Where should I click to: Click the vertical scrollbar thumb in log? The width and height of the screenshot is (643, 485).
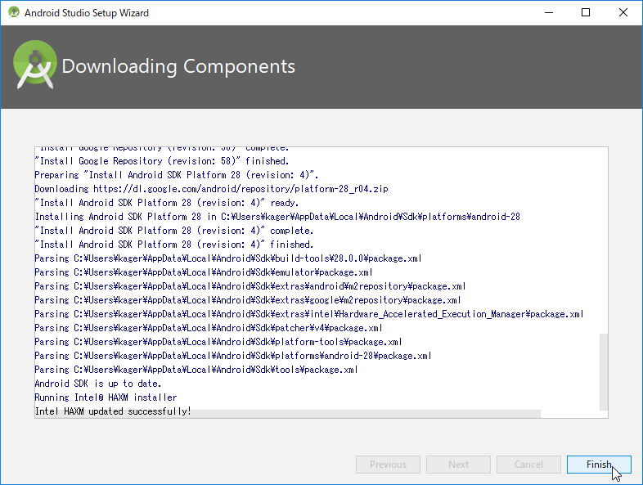click(x=604, y=372)
